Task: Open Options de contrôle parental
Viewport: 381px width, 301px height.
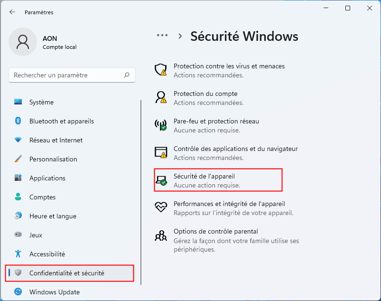Action: coord(215,231)
